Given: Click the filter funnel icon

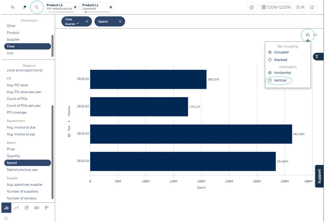Looking at the screenshot, I should pyautogui.click(x=317, y=57).
